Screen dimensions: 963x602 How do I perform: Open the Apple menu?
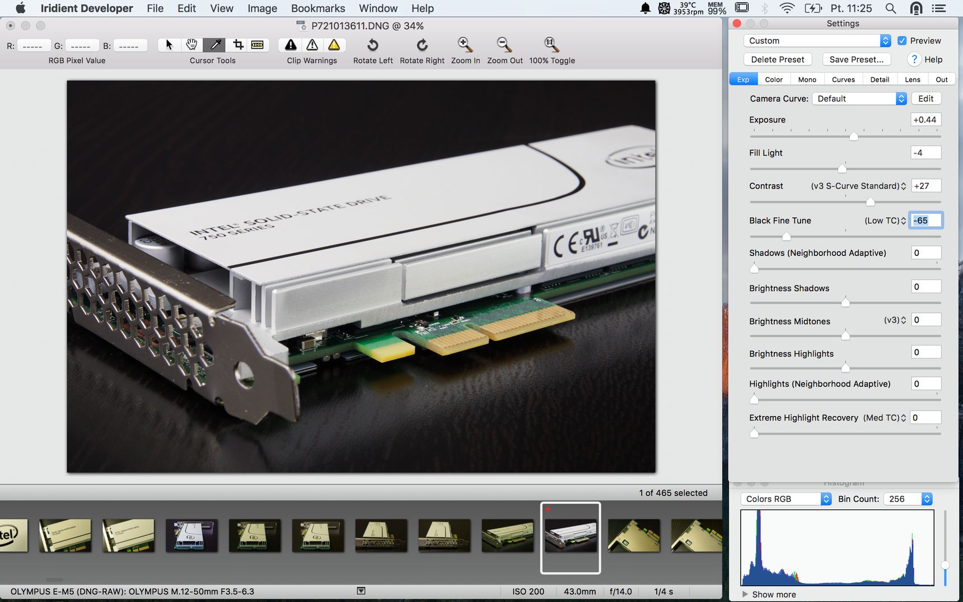(x=21, y=8)
